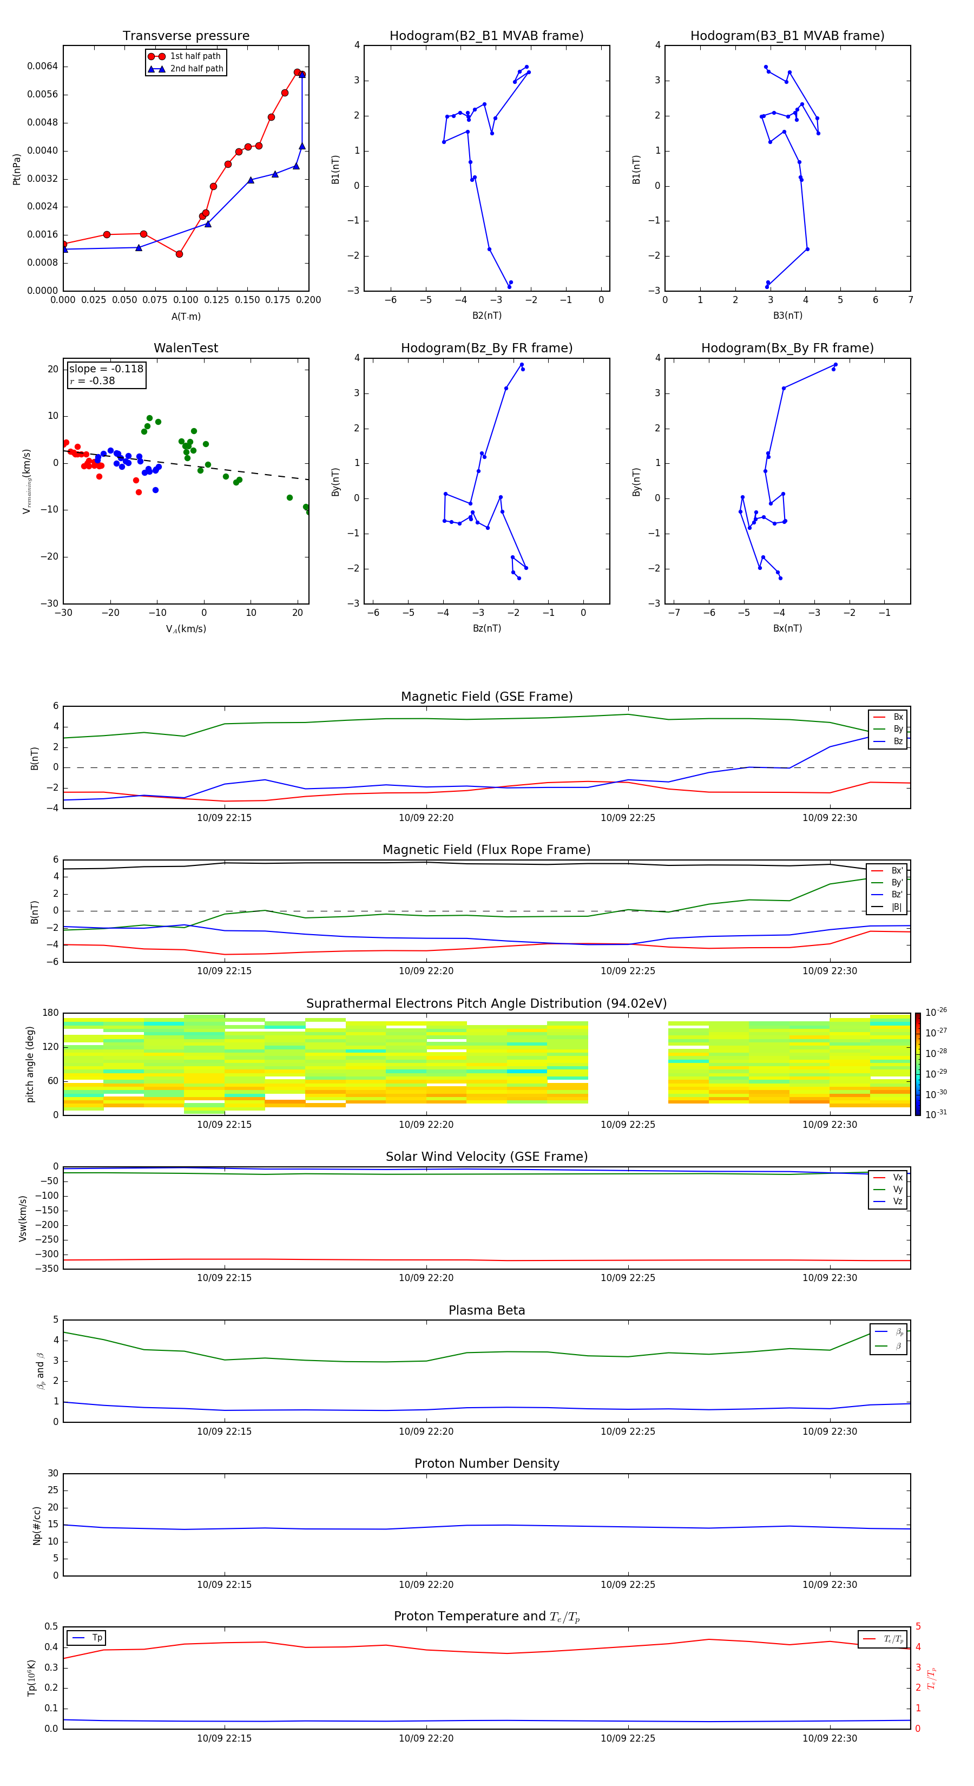This screenshot has width=974, height=1786.
Task: Click the 'Bx' legend entry in GSE panel
Action: click(888, 717)
